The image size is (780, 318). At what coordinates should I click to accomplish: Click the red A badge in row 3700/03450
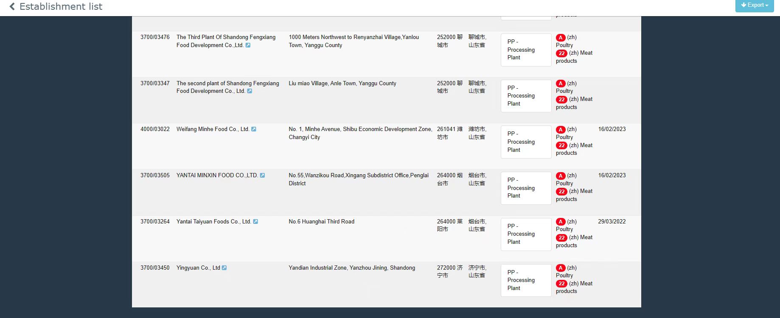[561, 268]
